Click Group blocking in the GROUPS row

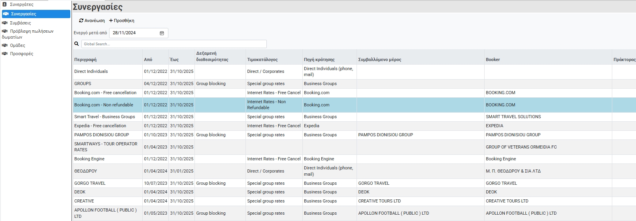(211, 84)
